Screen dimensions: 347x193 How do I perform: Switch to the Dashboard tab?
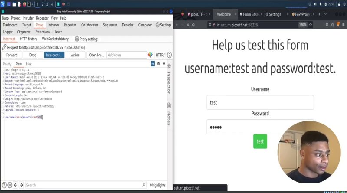[10, 25]
